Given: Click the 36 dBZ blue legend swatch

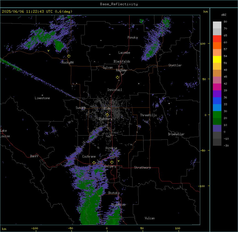Looking at the screenshot, I should click(x=217, y=101).
